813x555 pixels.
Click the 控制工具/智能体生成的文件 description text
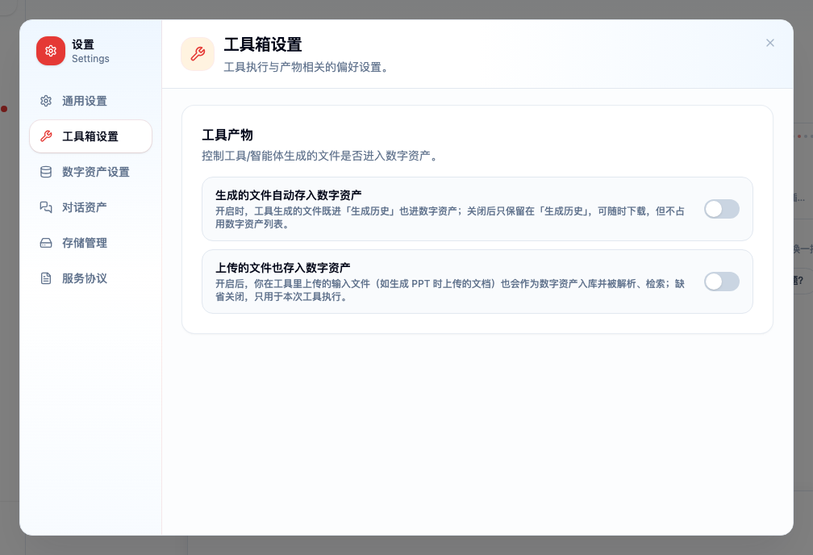tap(321, 156)
